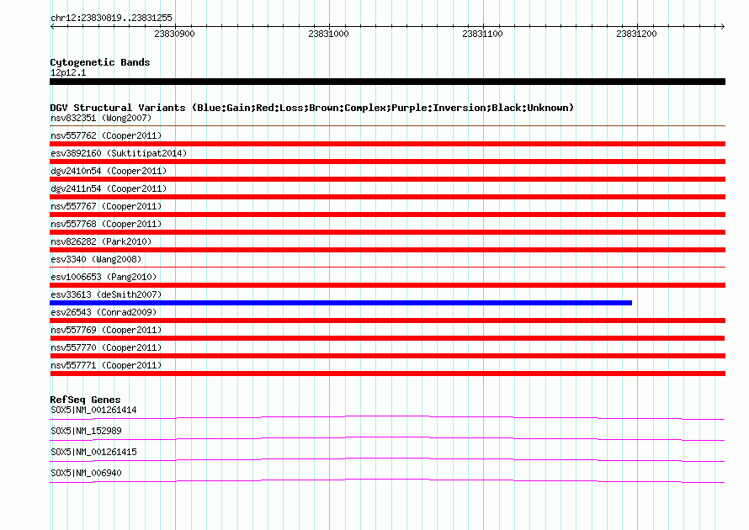749x530 pixels.
Task: Click the red bar under nsv557771
Action: [387, 374]
